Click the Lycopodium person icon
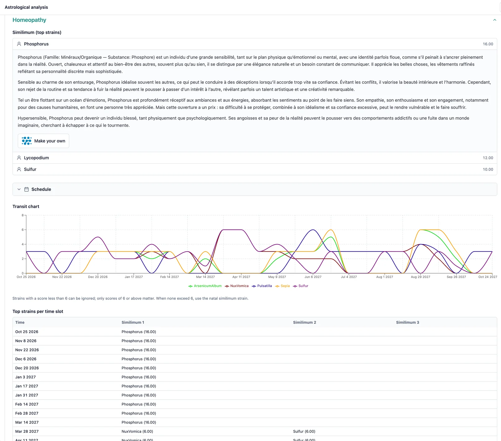Viewport: 501px width, 441px height. click(x=19, y=158)
